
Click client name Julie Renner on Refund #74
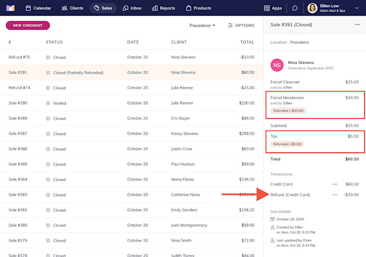click(182, 88)
